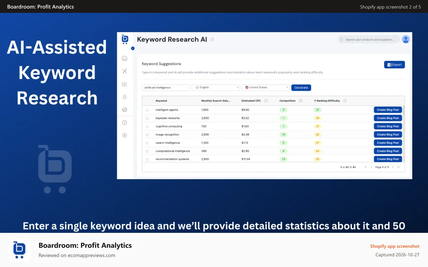Click the Boardroom app icon in the footer

20,250
